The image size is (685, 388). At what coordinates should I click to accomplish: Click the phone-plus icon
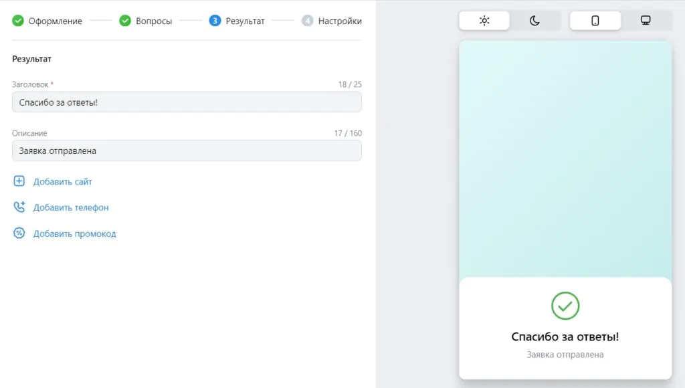pos(19,207)
